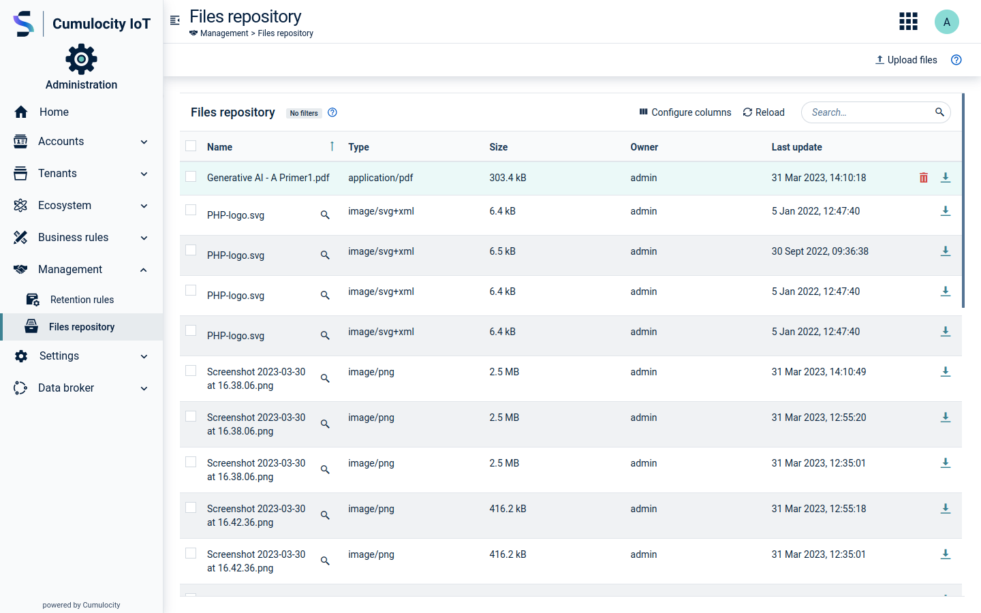The image size is (981, 613).
Task: Click the help icon next to Upload files
Action: (956, 60)
